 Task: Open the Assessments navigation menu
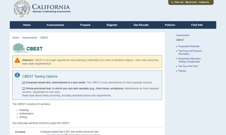point(55,25)
